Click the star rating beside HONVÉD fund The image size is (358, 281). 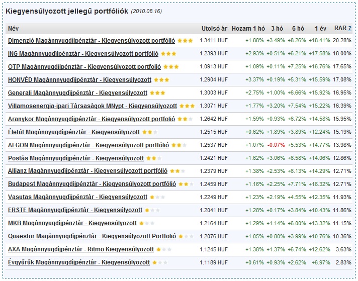(x=161, y=79)
